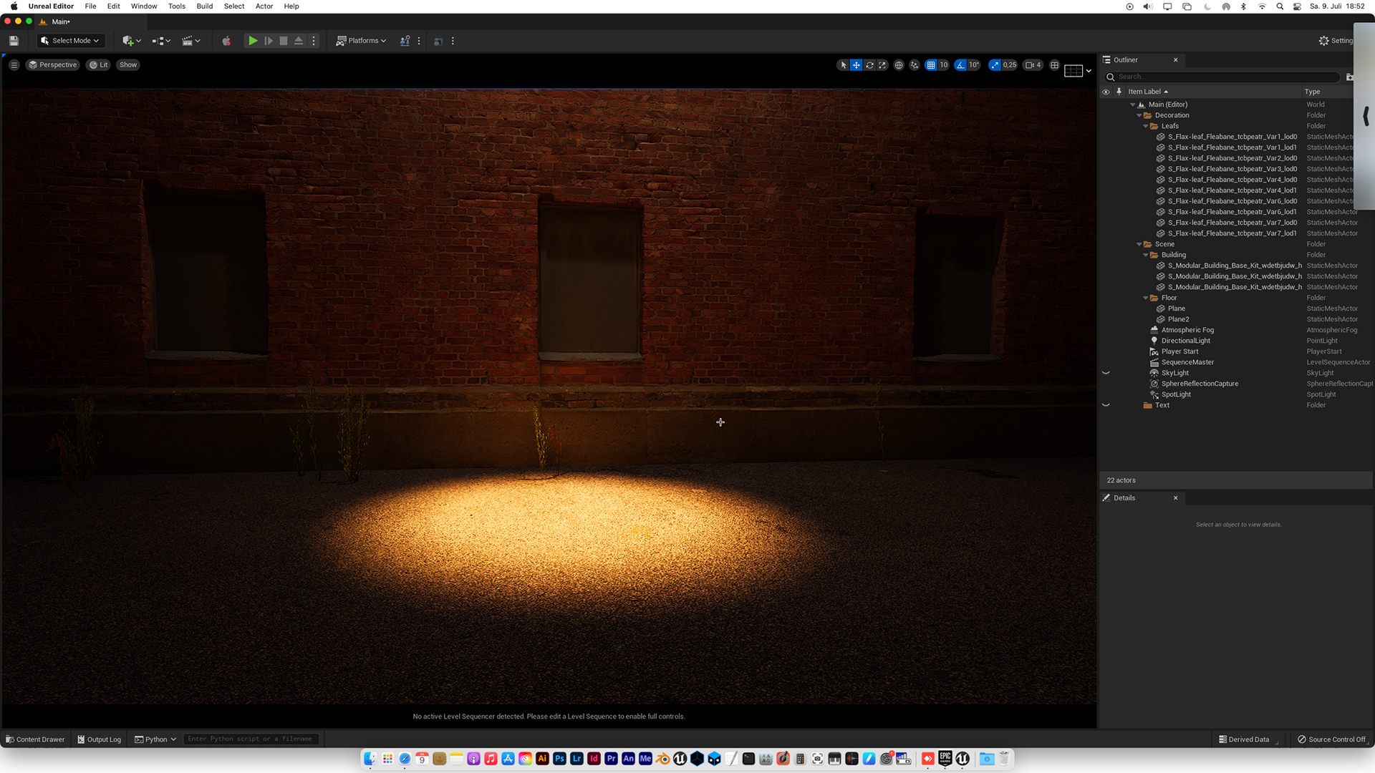Toggle grid snapping on or off

[930, 65]
